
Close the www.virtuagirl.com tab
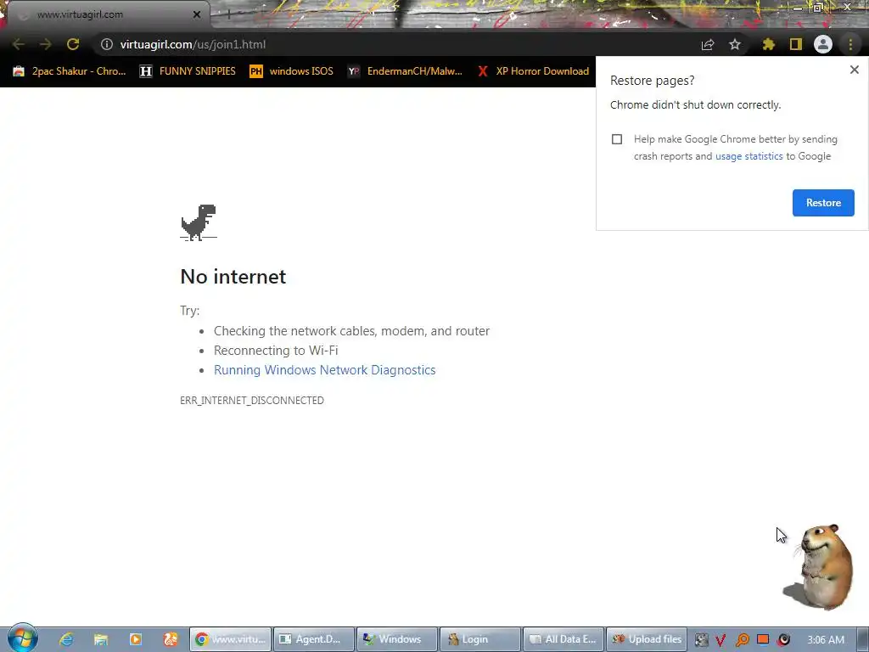[x=196, y=15]
